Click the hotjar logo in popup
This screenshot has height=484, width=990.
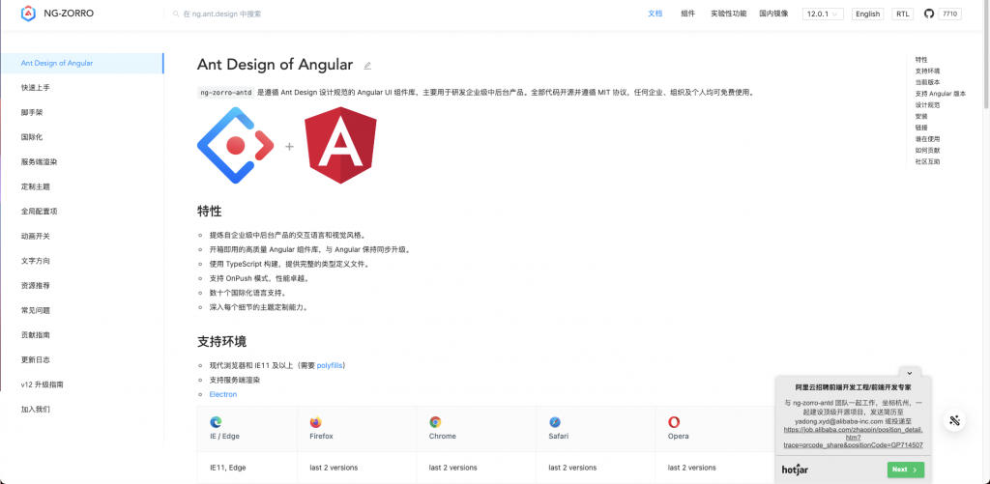795,470
